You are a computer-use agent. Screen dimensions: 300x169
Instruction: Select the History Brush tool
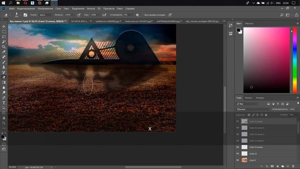(4, 72)
